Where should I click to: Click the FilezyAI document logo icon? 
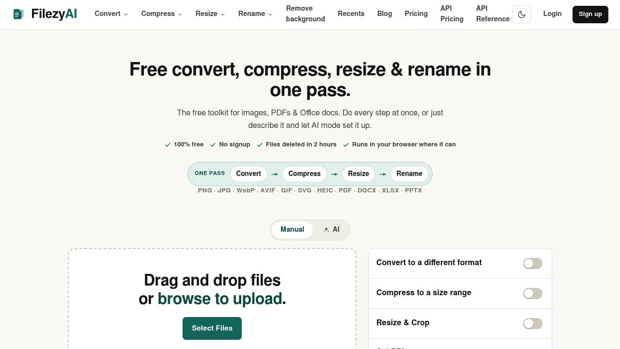(18, 14)
